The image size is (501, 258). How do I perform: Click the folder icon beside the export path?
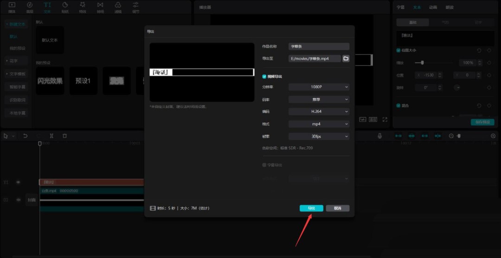(x=346, y=59)
